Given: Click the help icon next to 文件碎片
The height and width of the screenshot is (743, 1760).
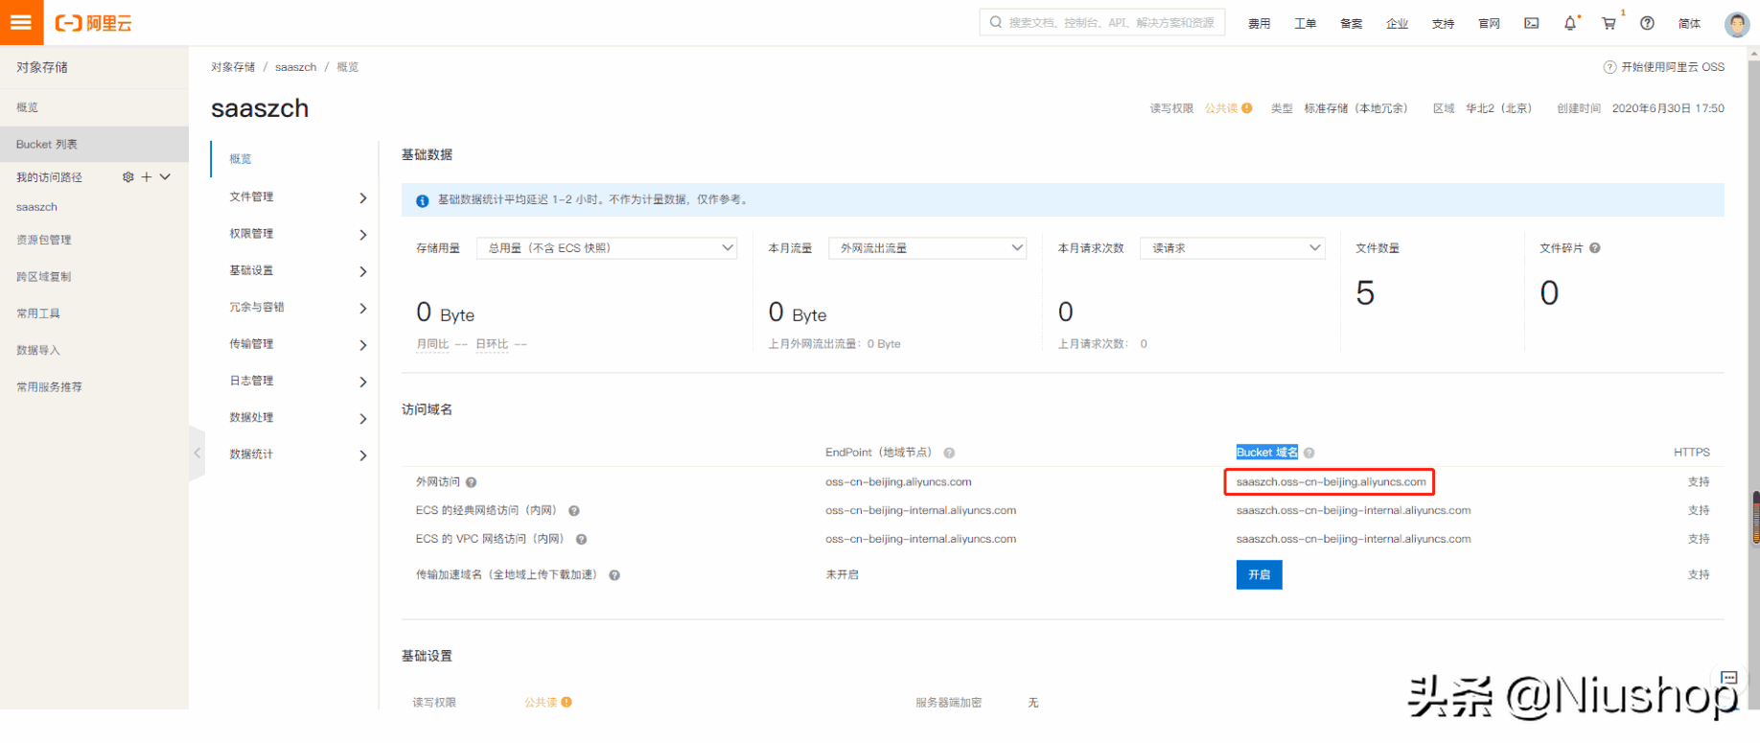Looking at the screenshot, I should coord(1595,247).
